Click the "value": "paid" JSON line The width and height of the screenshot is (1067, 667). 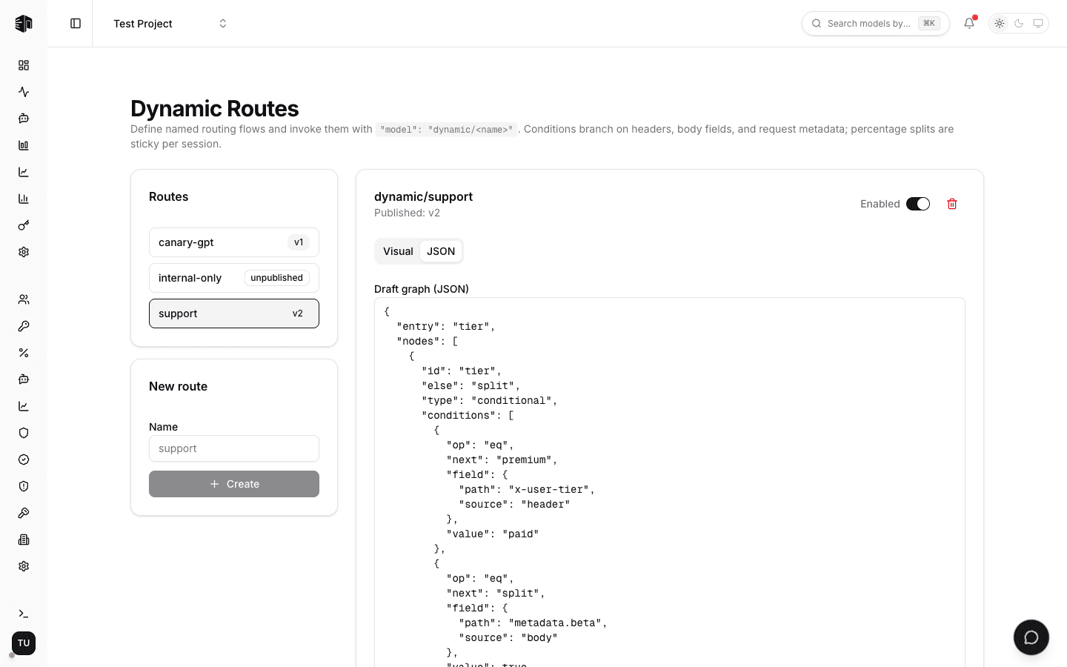[493, 534]
